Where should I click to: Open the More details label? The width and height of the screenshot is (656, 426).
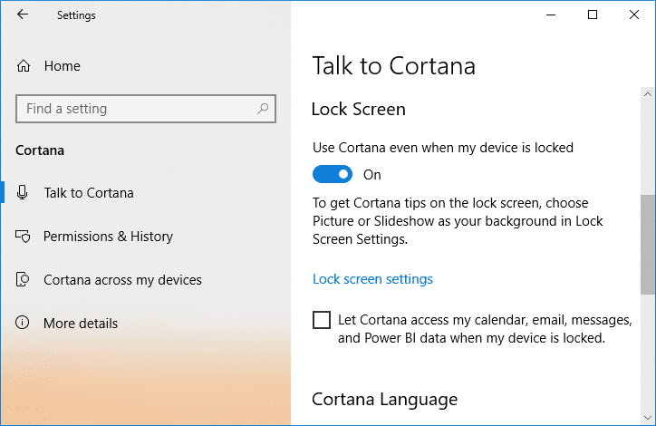[81, 324]
